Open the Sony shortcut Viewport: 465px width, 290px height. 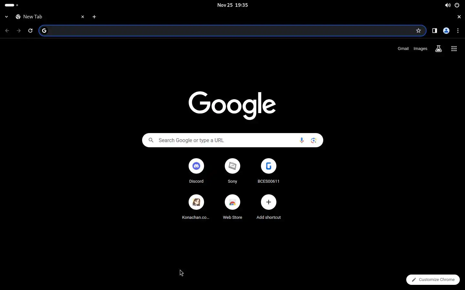point(232,171)
